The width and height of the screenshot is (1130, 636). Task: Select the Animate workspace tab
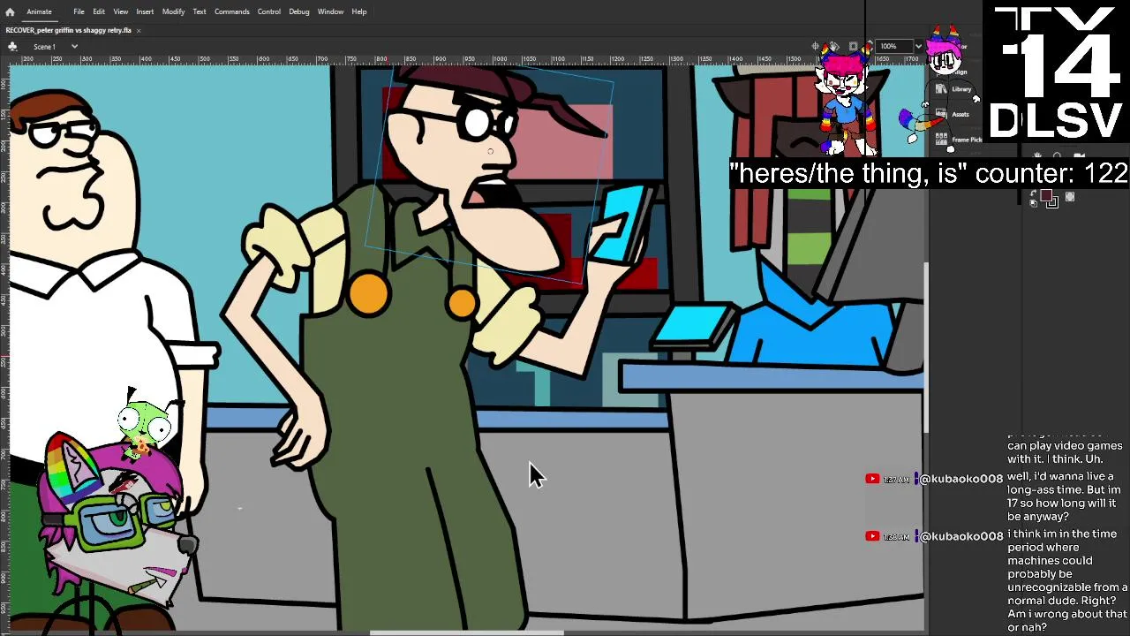tap(39, 11)
